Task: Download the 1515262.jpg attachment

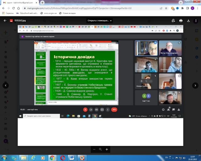Action: pyautogui.click(x=188, y=20)
